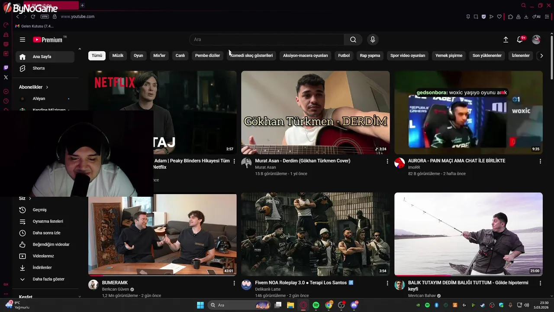This screenshot has height=312, width=554.
Task: Click the magnifier search button
Action: point(353,39)
